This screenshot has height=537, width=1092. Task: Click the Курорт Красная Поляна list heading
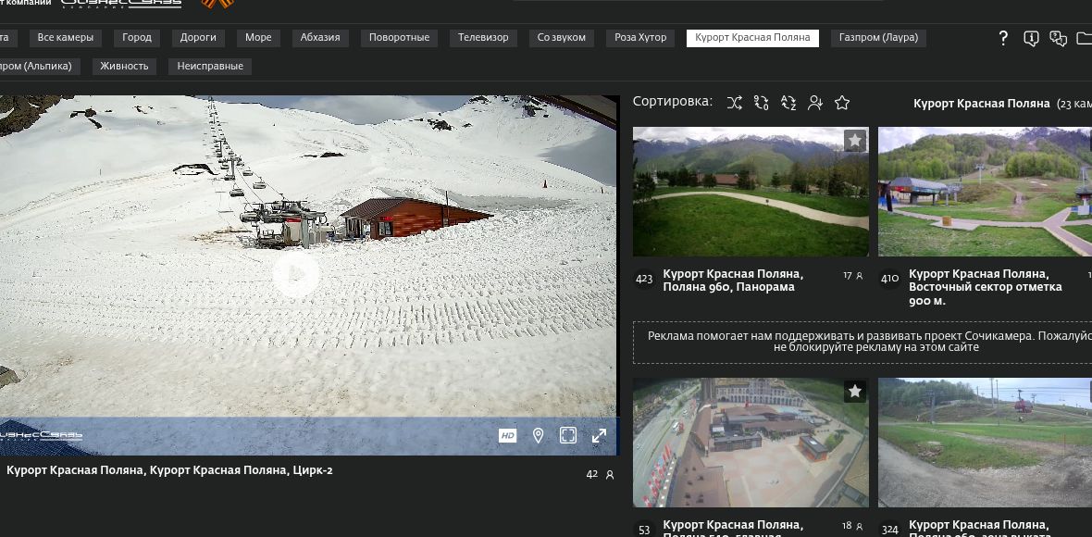[x=981, y=104]
